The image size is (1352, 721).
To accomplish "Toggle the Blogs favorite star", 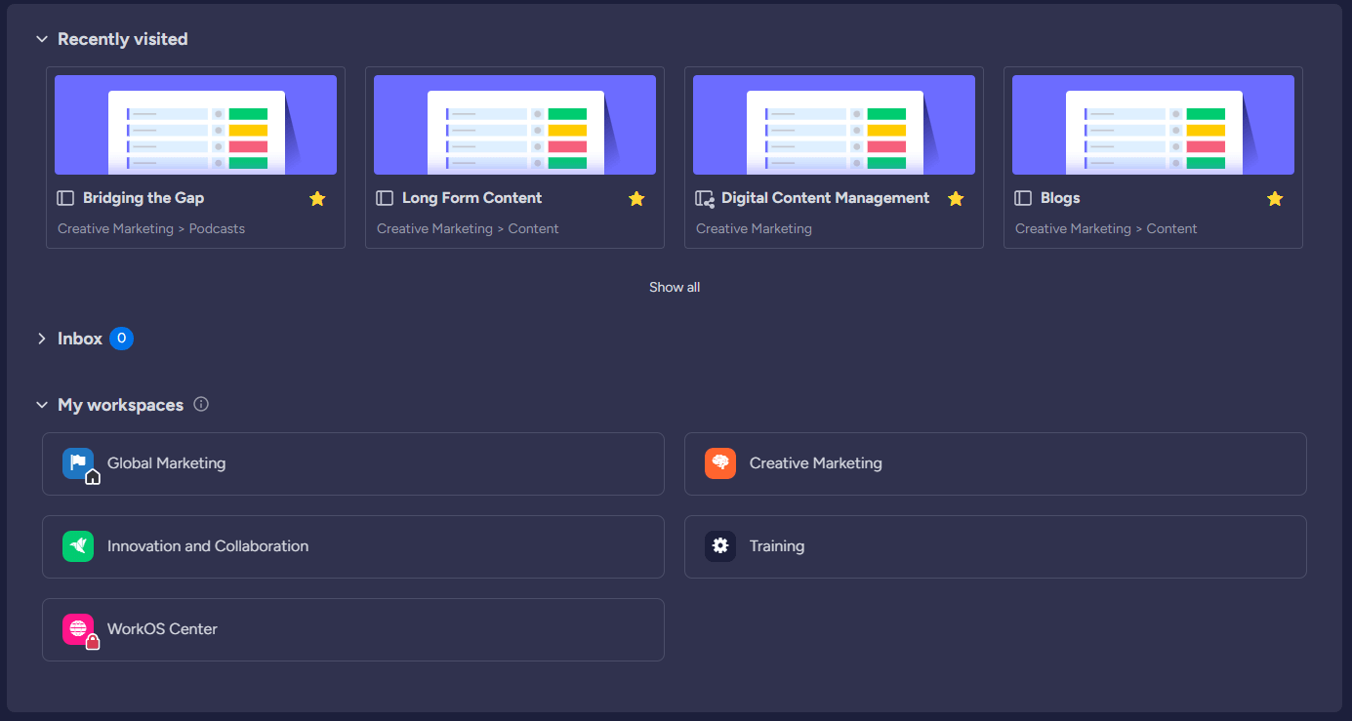I will click(1275, 198).
